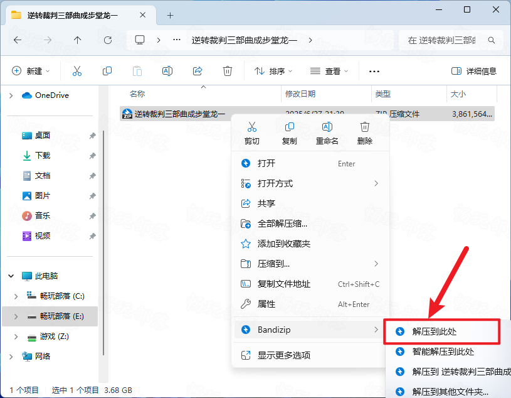Click the 删除 icon in context menu

pos(365,127)
